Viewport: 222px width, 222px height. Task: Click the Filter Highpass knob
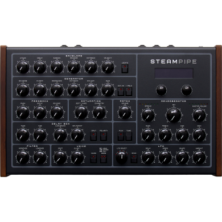click(23, 158)
